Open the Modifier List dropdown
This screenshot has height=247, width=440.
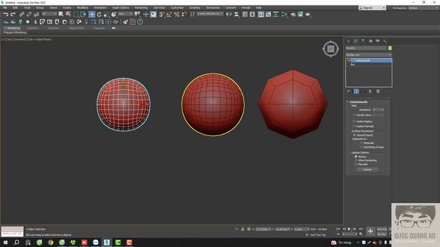(x=368, y=55)
